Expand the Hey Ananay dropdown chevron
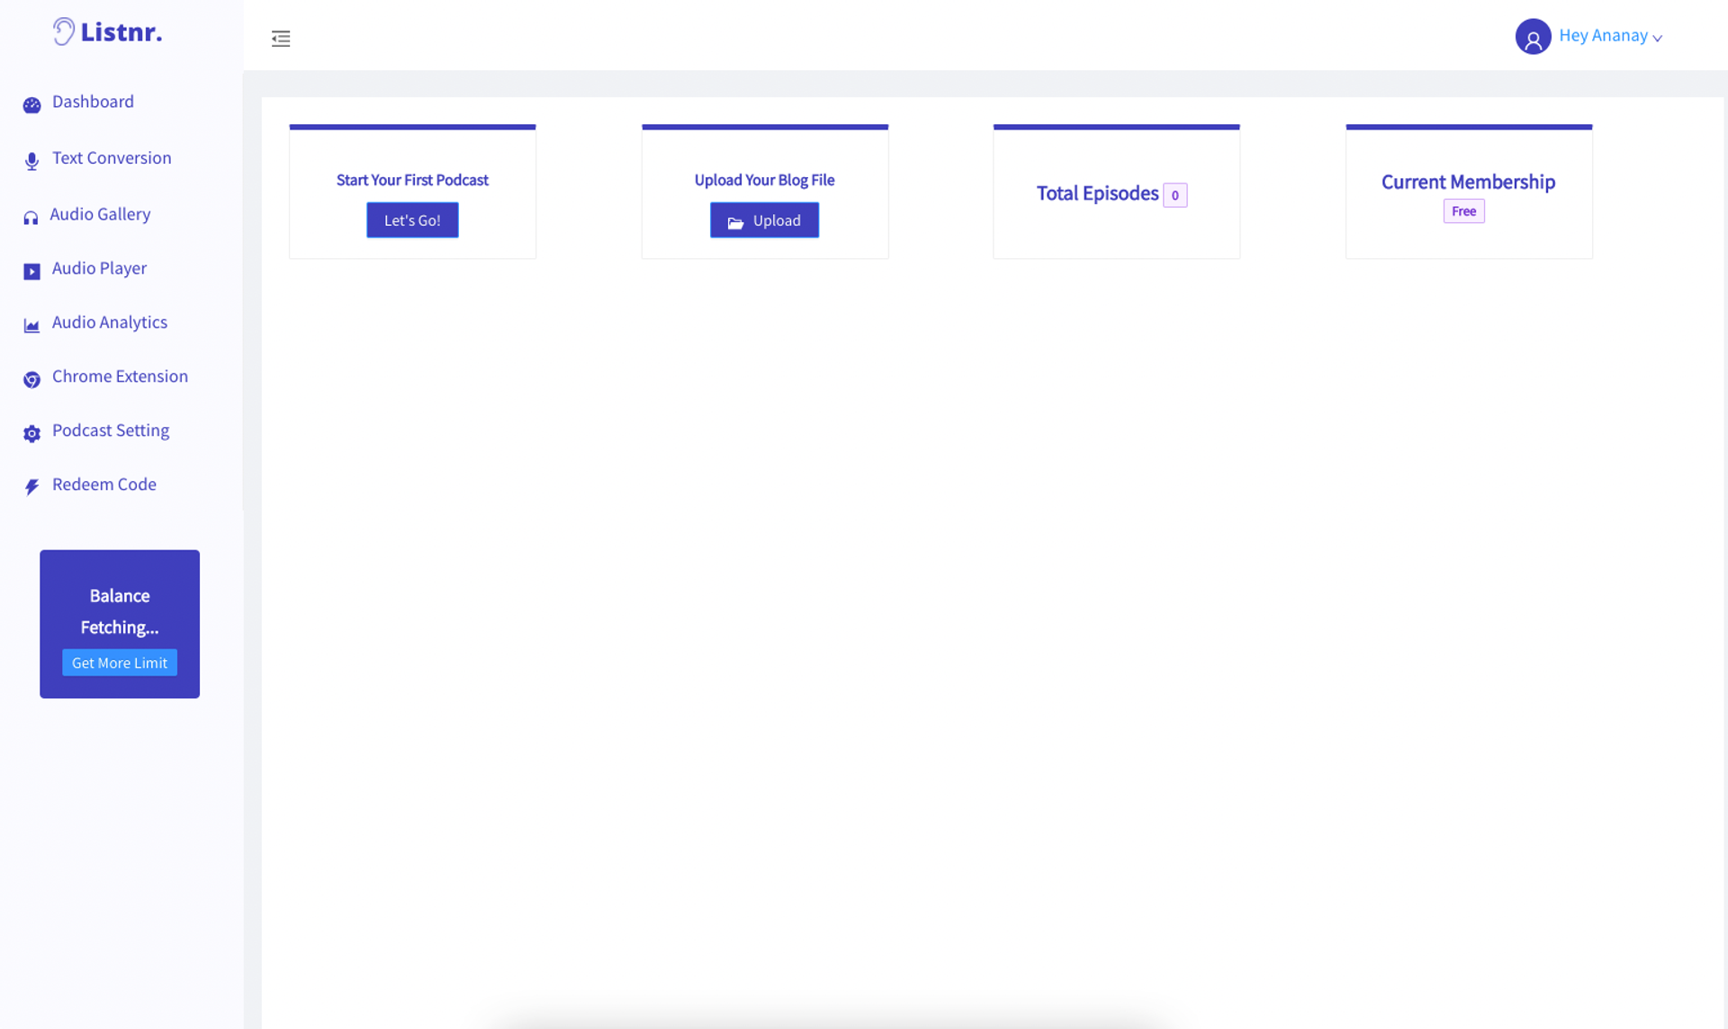This screenshot has height=1029, width=1728. tap(1657, 39)
